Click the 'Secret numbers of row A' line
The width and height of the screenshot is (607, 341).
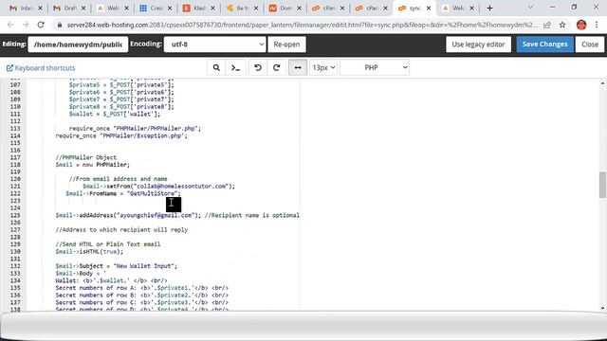141,288
